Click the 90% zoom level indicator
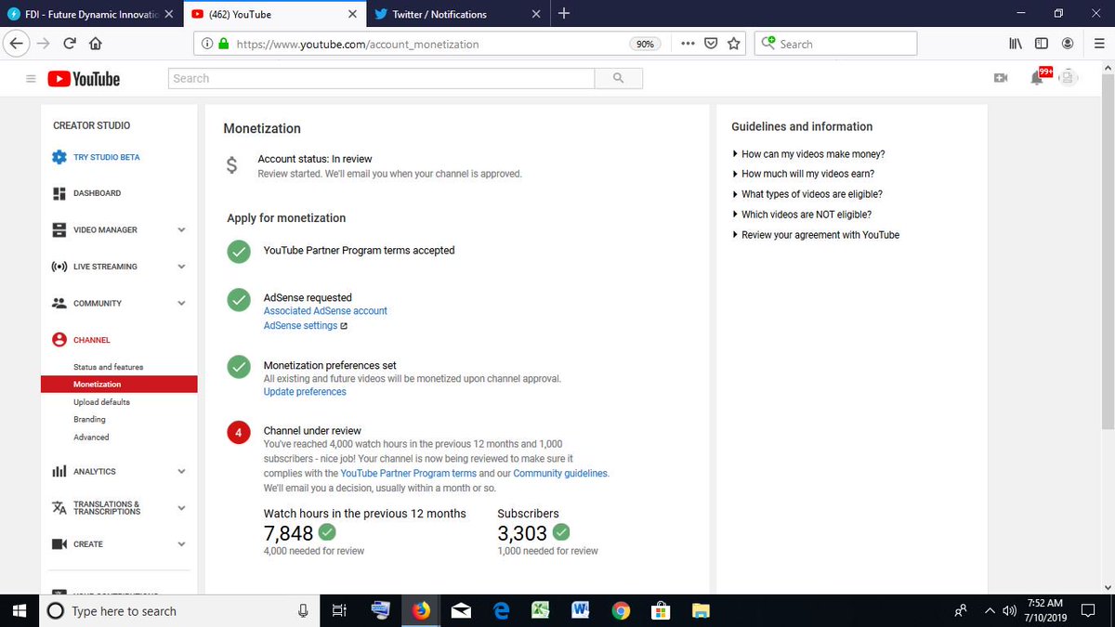 (x=645, y=44)
